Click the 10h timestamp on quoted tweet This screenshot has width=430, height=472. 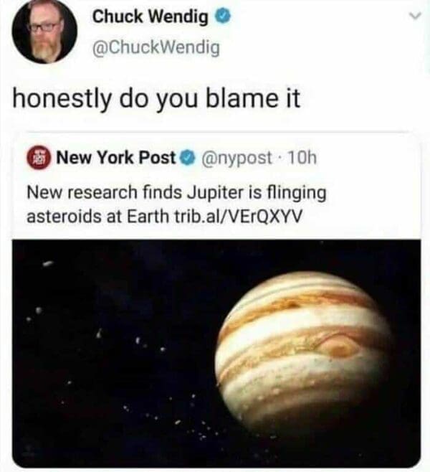[302, 157]
